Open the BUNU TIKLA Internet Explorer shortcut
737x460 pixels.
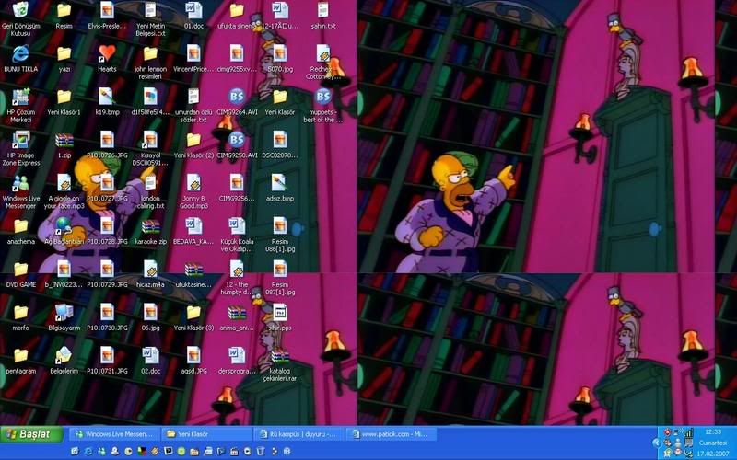[x=20, y=53]
